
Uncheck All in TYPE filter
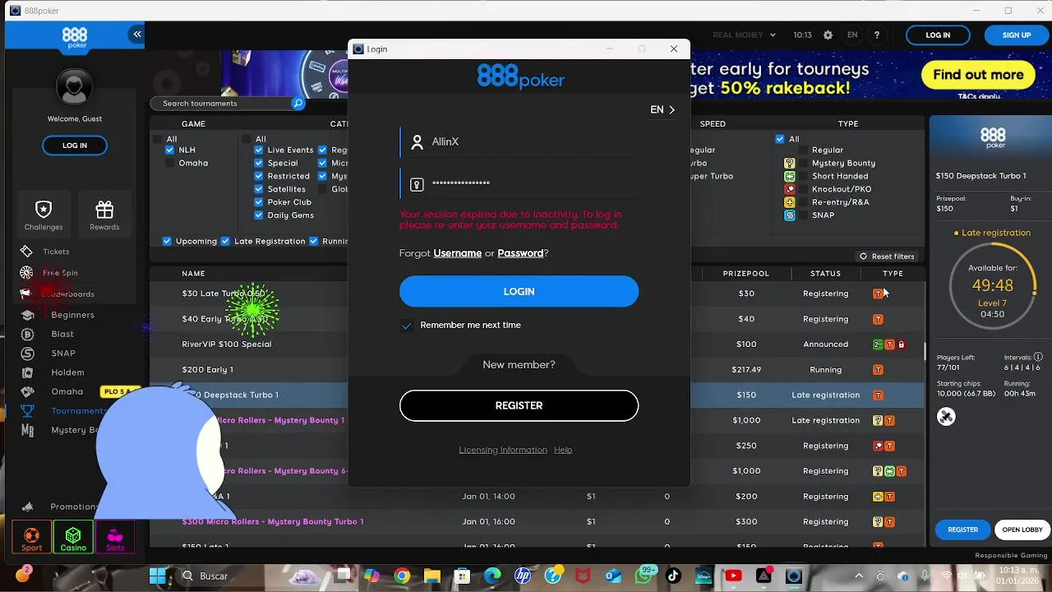click(780, 139)
